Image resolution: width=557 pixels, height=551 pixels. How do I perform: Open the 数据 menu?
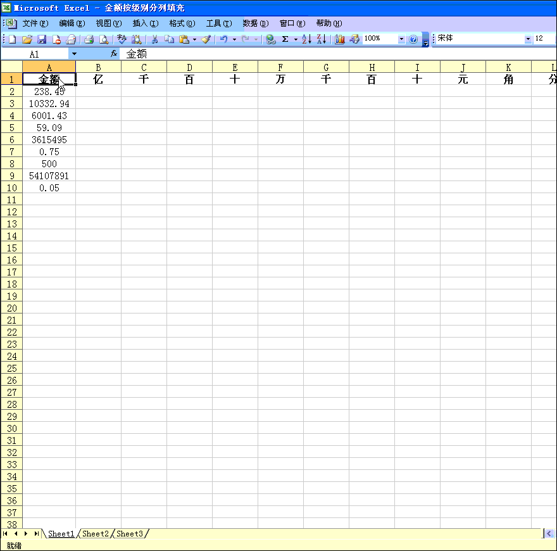coord(255,23)
